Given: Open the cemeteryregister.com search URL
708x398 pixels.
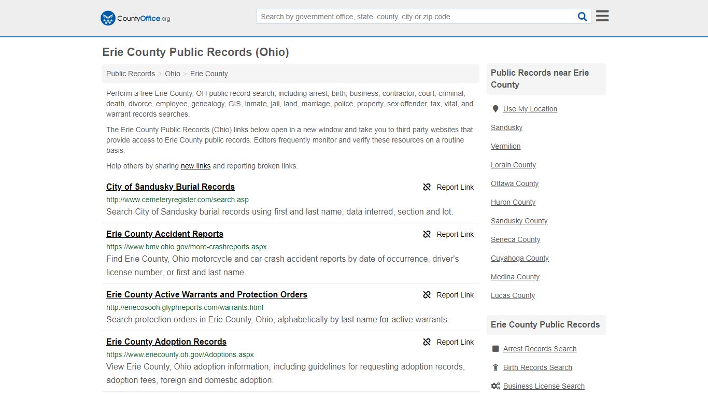Looking at the screenshot, I should [x=177, y=200].
